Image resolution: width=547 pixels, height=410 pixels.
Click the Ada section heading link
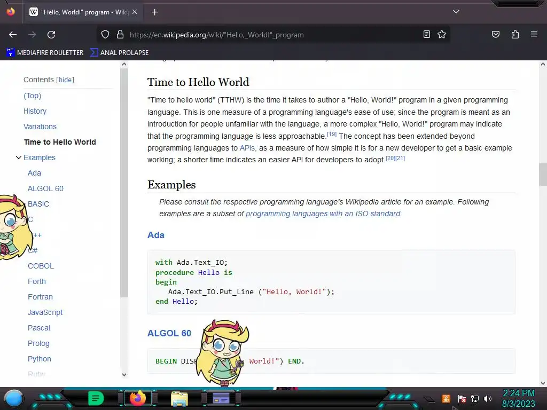point(155,235)
